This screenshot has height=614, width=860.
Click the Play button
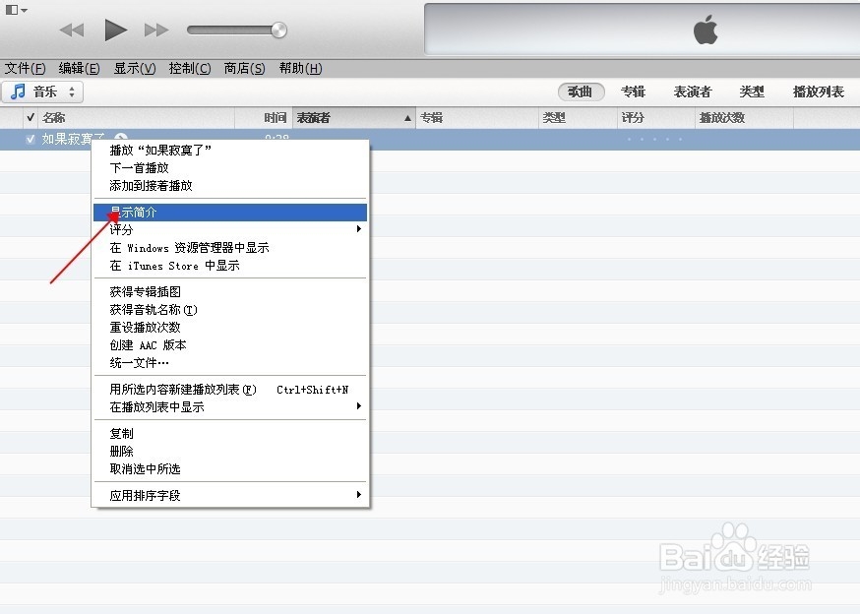point(115,30)
